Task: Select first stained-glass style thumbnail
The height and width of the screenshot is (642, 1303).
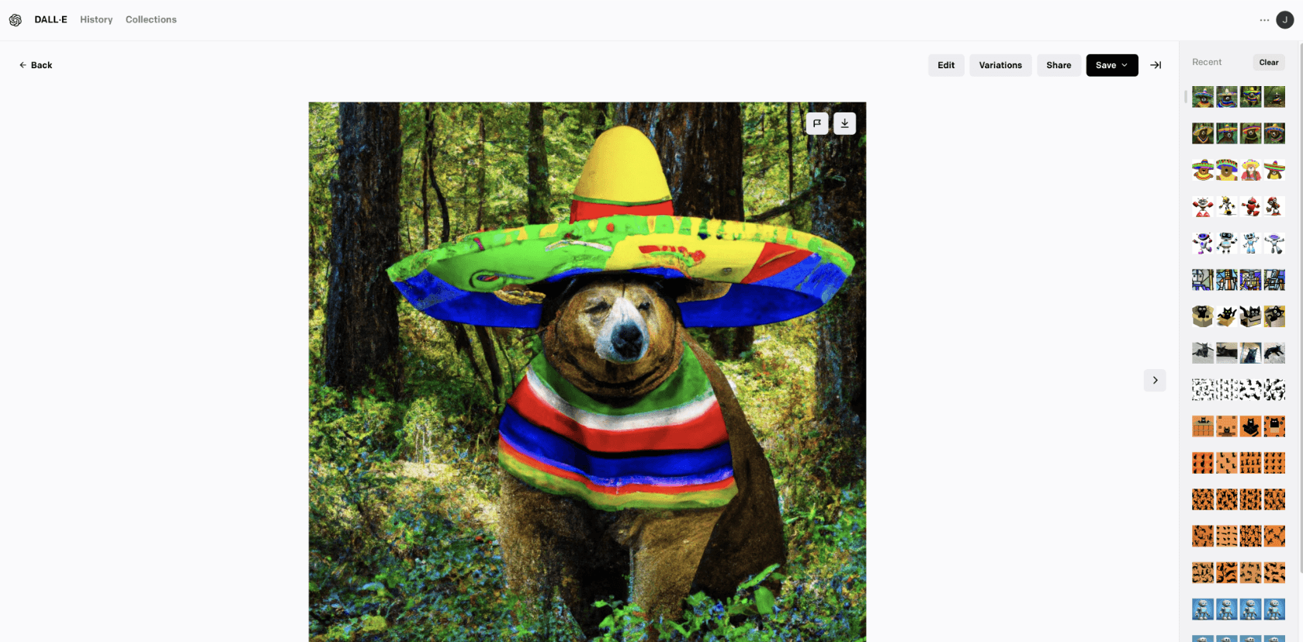Action: (x=1203, y=280)
